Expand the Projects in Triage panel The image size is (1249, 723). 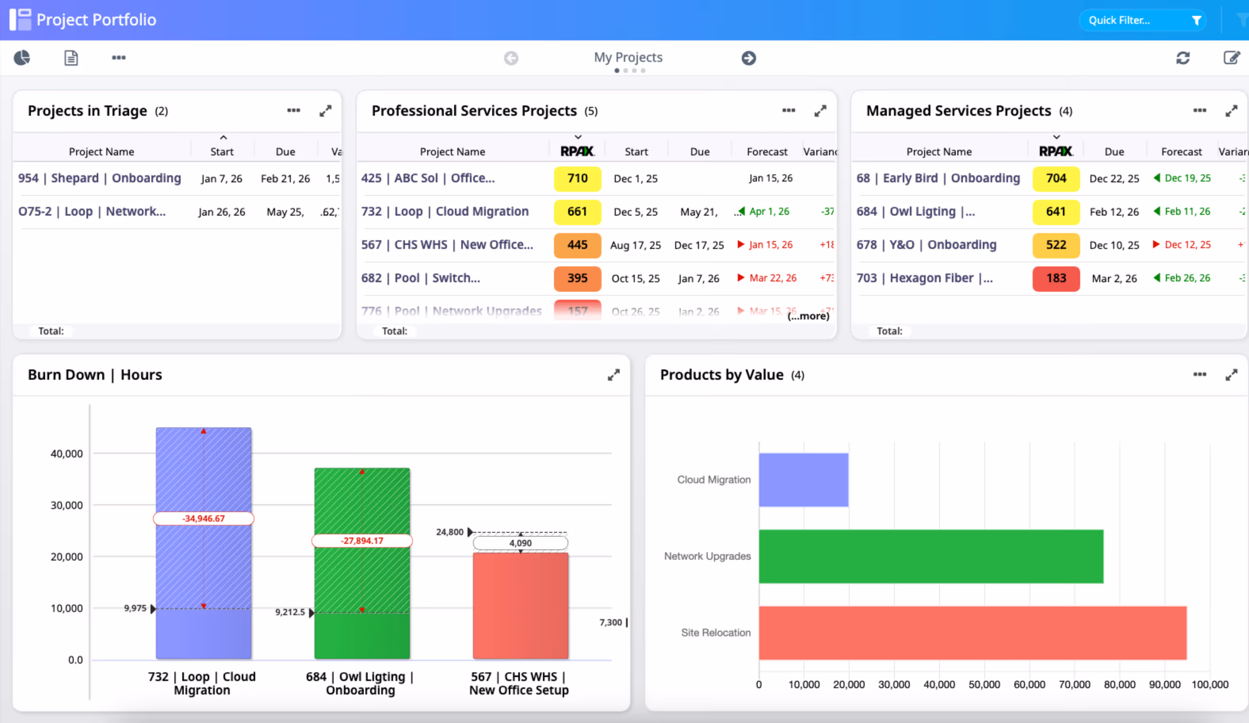325,111
